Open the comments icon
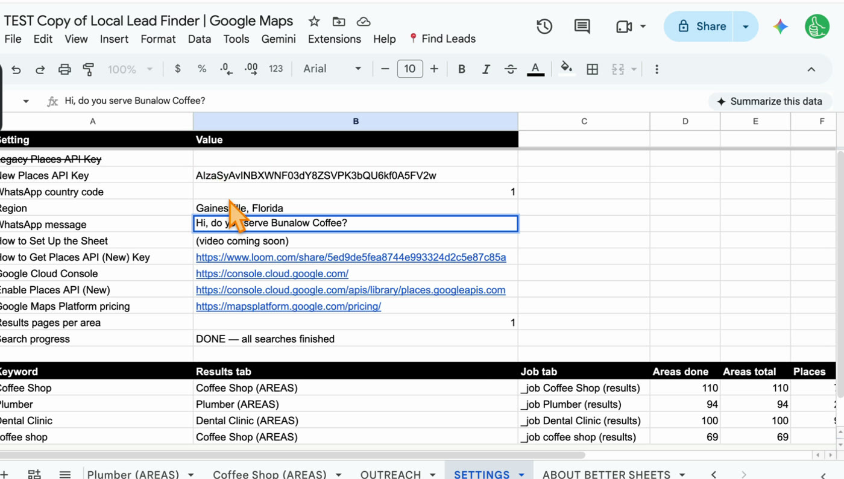Screen dimensions: 844x479 tap(582, 27)
